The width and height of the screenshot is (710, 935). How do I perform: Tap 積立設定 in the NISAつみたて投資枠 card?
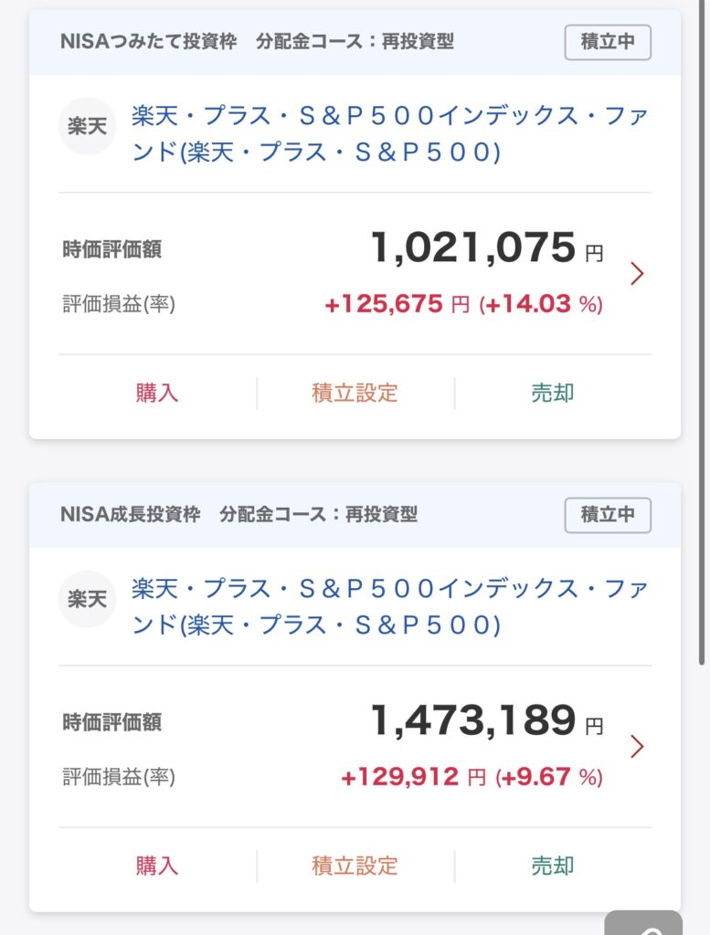pos(355,393)
